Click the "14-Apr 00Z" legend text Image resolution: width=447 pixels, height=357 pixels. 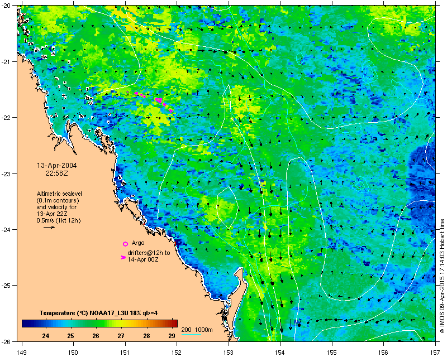point(143,259)
